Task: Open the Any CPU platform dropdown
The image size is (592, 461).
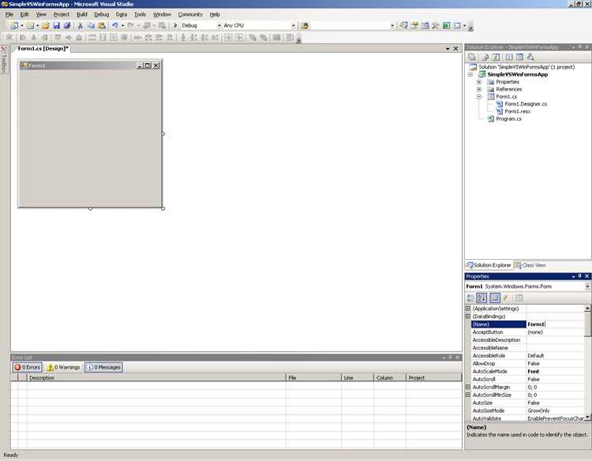Action: click(x=294, y=26)
